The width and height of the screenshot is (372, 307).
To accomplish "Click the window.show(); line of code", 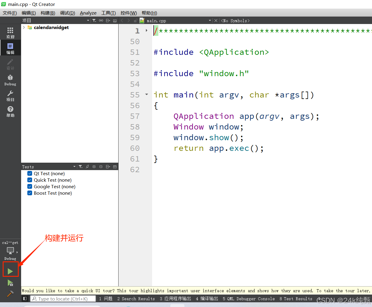I will (x=209, y=137).
